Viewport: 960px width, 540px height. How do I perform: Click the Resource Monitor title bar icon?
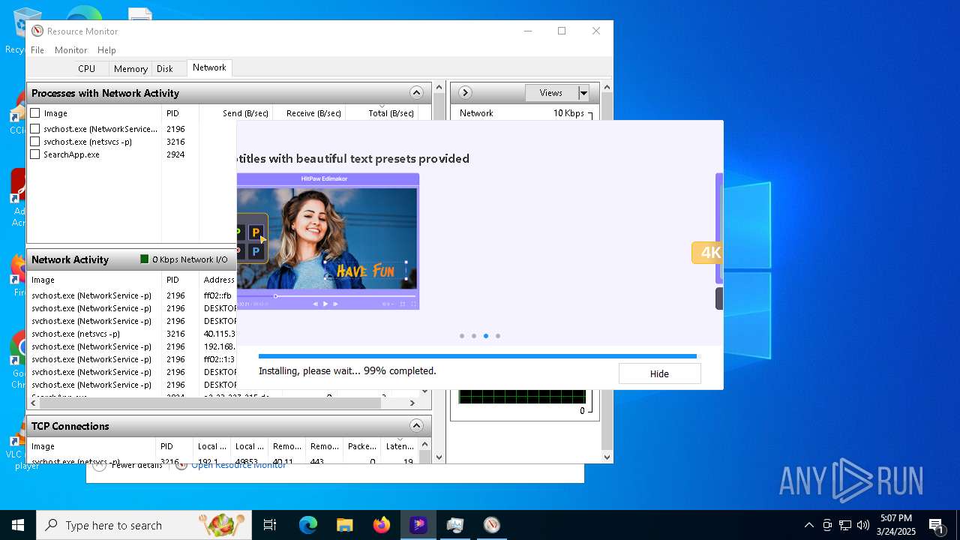tap(37, 31)
